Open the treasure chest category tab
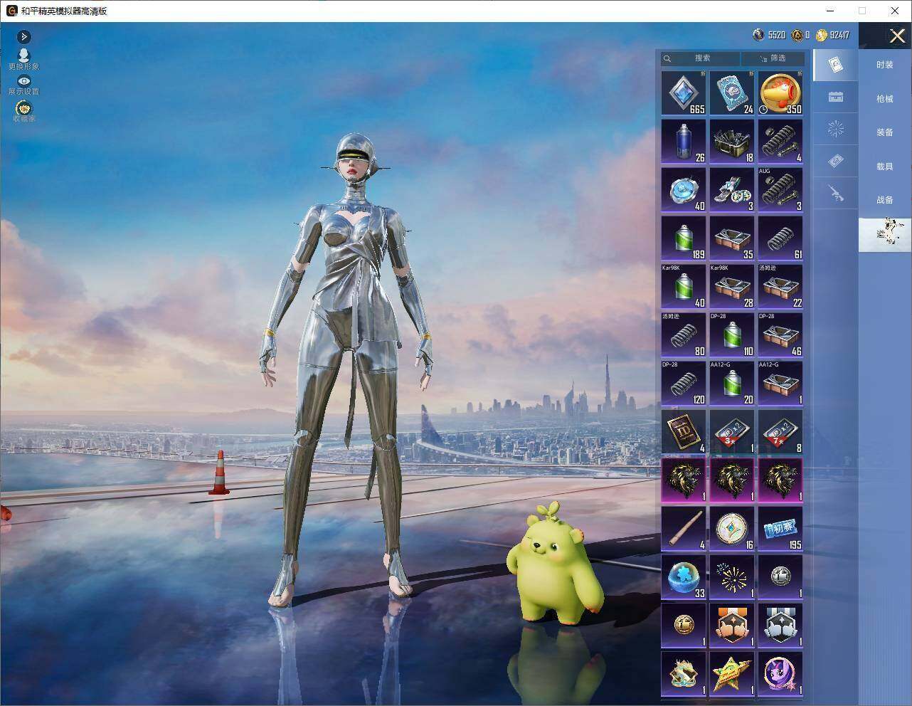912x706 pixels. pyautogui.click(x=836, y=97)
